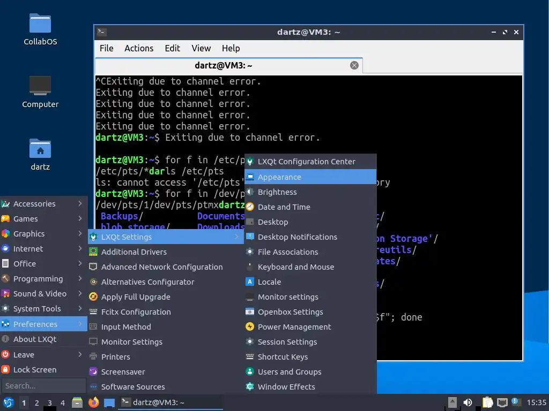The height and width of the screenshot is (411, 549).
Task: Open Date and Time settings
Action: pyautogui.click(x=310, y=207)
